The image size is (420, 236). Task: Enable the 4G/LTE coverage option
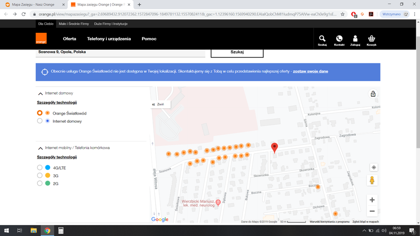pos(40,168)
